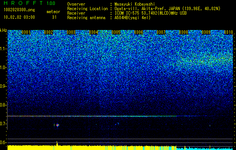Click the 0310 time marker
The width and height of the screenshot is (236, 150).
(x=228, y=32)
